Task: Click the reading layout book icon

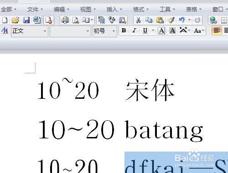Action: tap(86, 20)
